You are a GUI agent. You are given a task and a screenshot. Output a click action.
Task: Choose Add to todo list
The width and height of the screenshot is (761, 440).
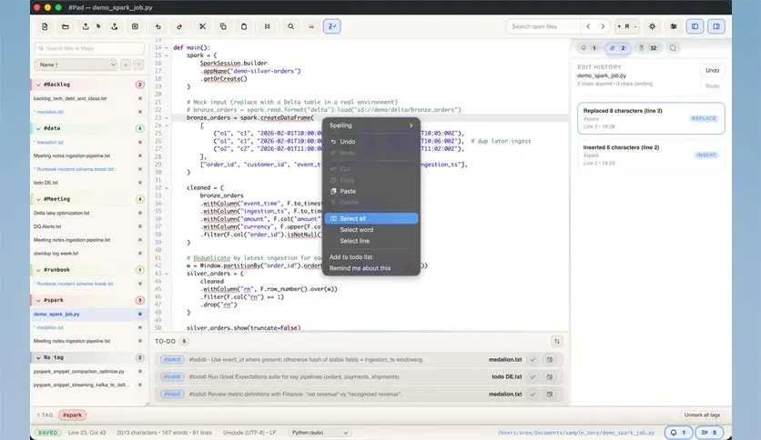pos(371,257)
